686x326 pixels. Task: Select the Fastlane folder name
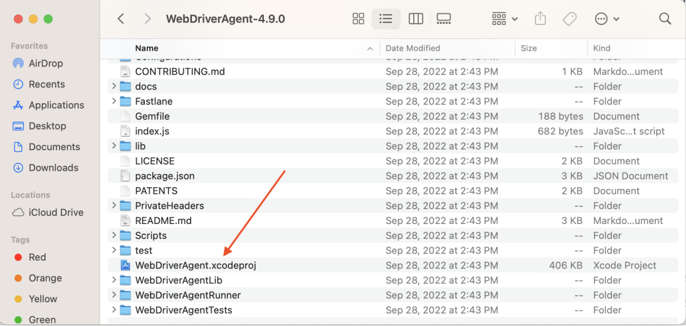(x=154, y=101)
